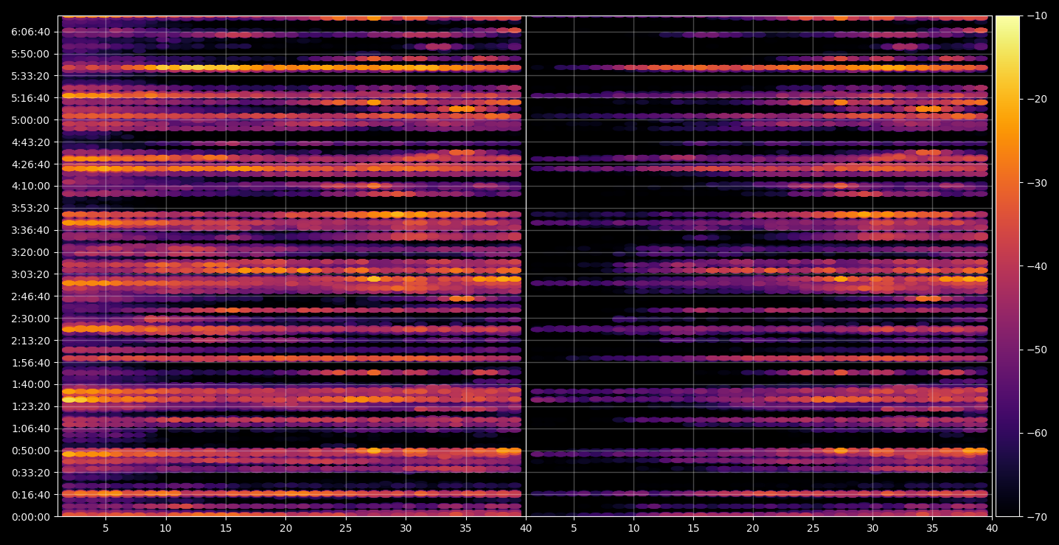Select the 1:40:00 y-axis tick label
Image resolution: width=1059 pixels, height=545 pixels.
pos(31,384)
